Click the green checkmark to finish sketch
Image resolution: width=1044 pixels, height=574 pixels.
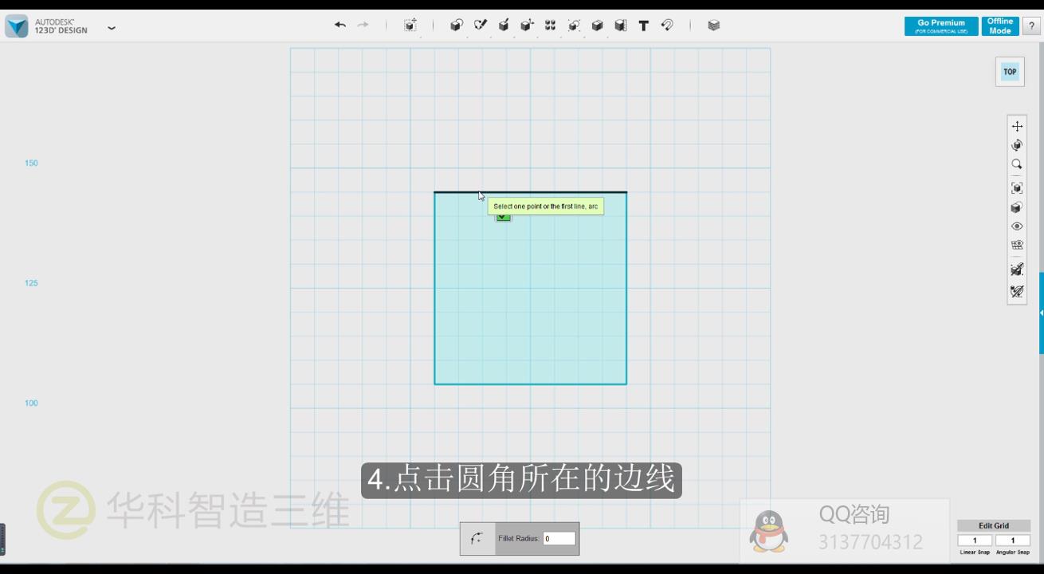503,217
